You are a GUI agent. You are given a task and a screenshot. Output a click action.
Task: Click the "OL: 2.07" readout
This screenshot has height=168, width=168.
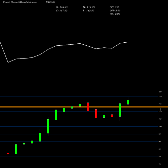pyautogui.click(x=115, y=14)
